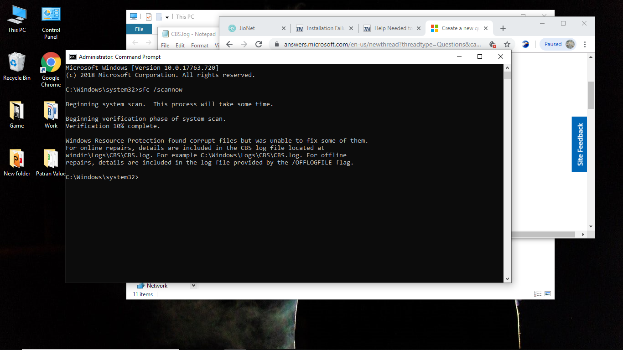Open Patran Value folder on desktop
Screen dimensions: 623x350
pos(51,163)
